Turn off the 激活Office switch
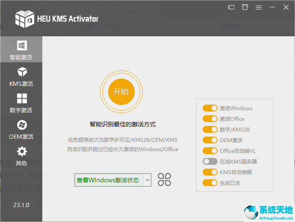 [210, 119]
